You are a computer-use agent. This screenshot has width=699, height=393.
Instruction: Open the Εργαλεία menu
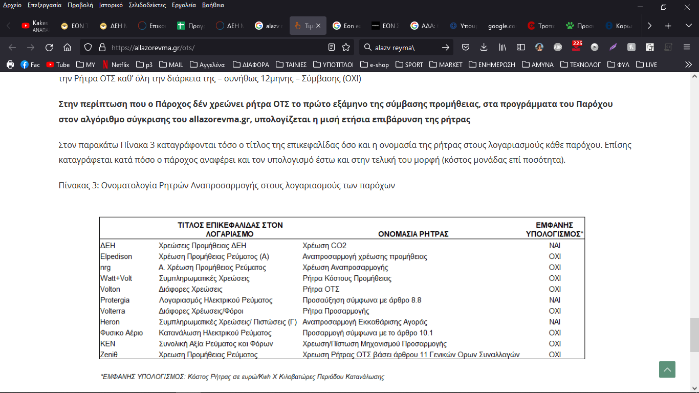pos(185,5)
